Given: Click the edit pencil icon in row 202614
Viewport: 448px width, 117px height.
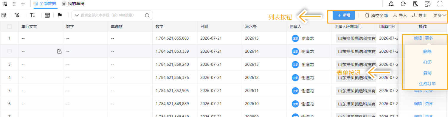Looking at the screenshot, I should tap(59, 51).
